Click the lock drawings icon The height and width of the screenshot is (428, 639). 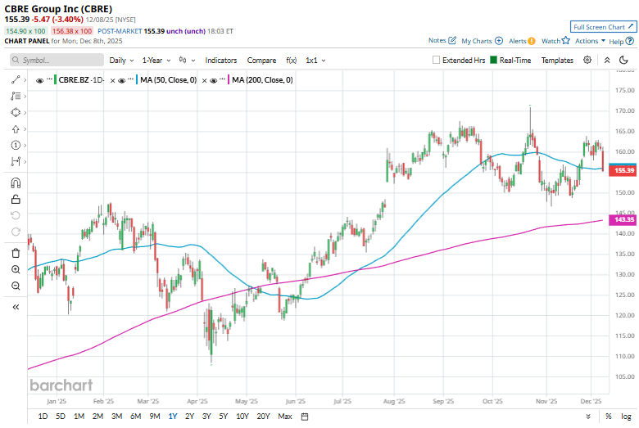click(x=16, y=199)
